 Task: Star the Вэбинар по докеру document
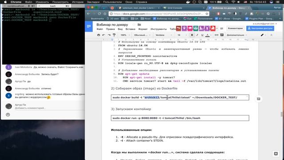[134, 25]
